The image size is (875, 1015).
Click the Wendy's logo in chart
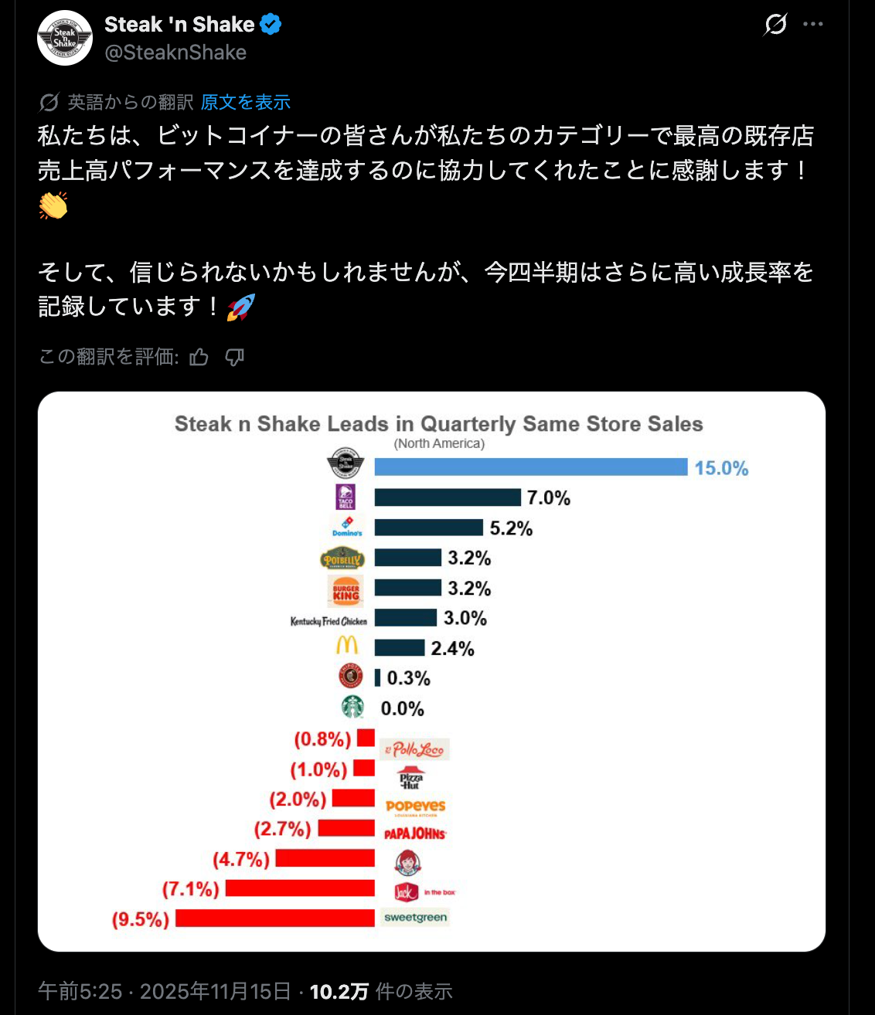407,862
